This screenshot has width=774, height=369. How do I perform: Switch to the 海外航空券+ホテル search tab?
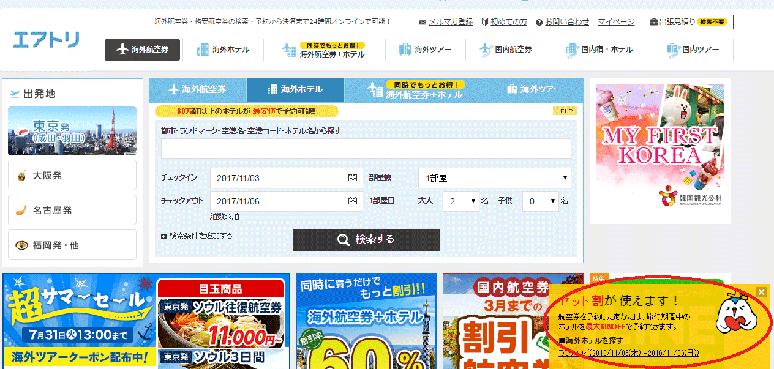click(x=415, y=91)
